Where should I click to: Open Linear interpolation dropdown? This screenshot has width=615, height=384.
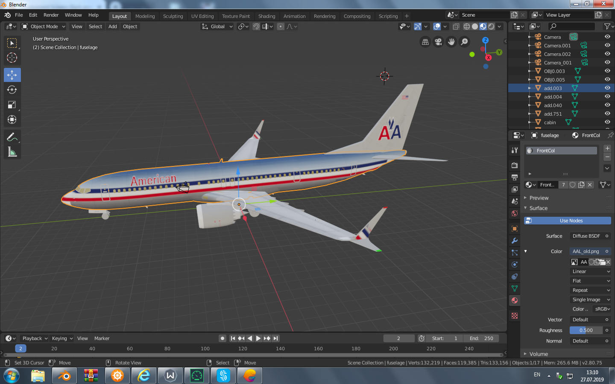[x=591, y=271]
